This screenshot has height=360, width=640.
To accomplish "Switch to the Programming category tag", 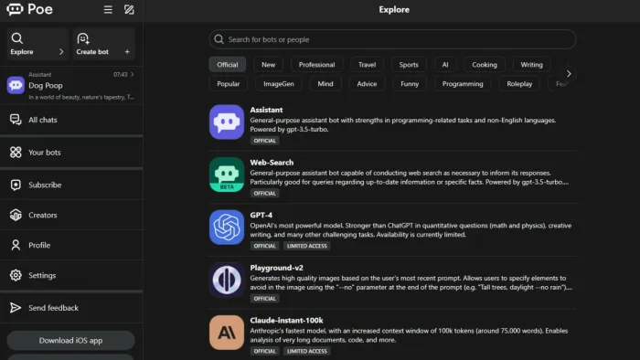I will (x=463, y=83).
